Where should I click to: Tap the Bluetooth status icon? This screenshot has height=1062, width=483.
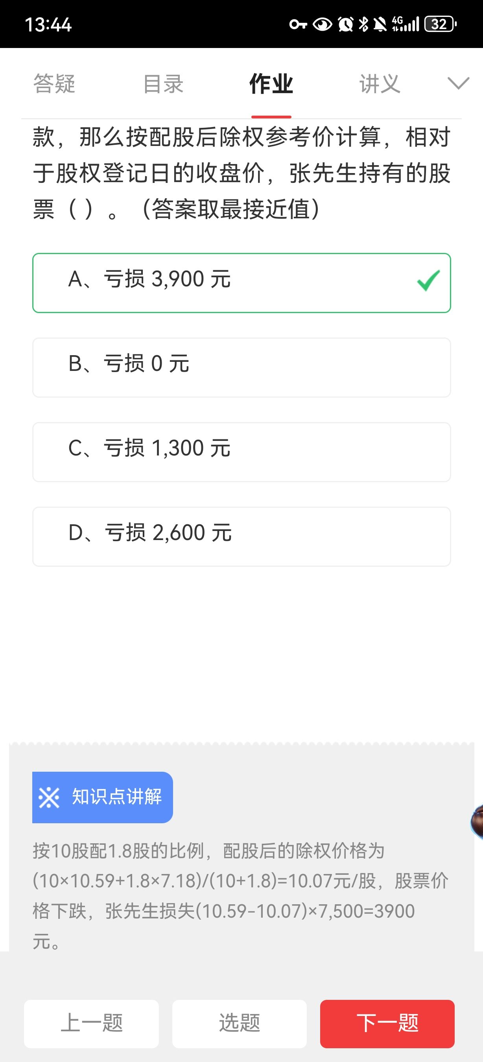pos(363,24)
